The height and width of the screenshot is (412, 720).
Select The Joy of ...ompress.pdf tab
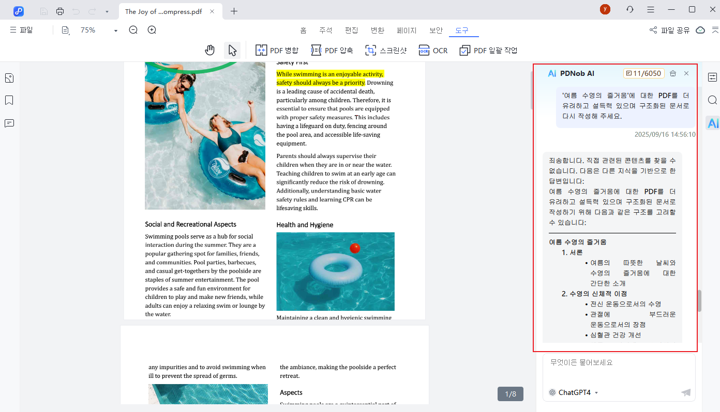tap(170, 11)
